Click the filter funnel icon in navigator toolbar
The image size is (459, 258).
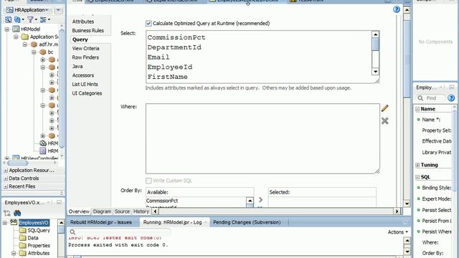point(30,19)
